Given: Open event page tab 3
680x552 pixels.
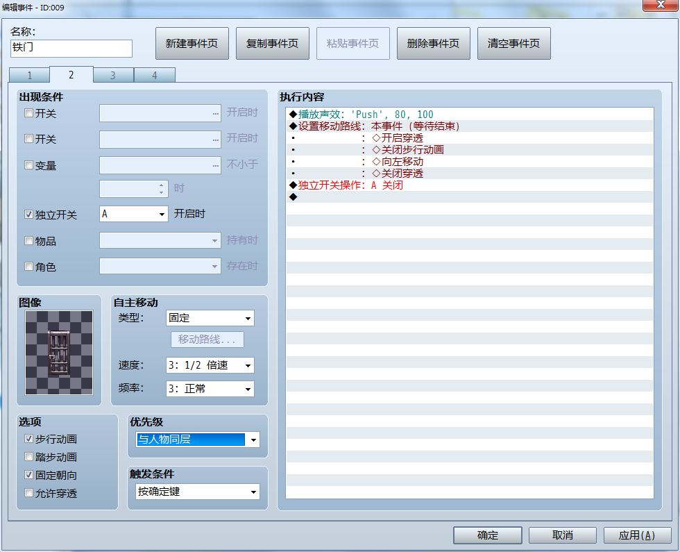Looking at the screenshot, I should 112,75.
